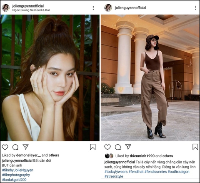The image size is (200, 183).
Task: Open the right post's street outfit photo
Action: coord(150,78)
